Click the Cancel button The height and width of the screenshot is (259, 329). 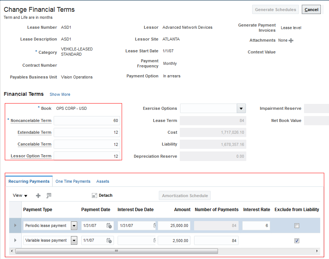pos(311,10)
